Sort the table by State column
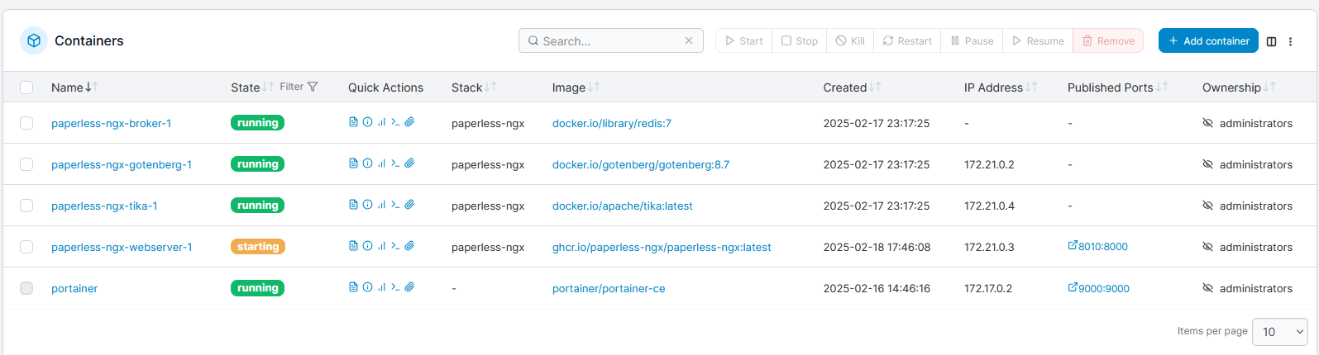The height and width of the screenshot is (355, 1319). (252, 88)
